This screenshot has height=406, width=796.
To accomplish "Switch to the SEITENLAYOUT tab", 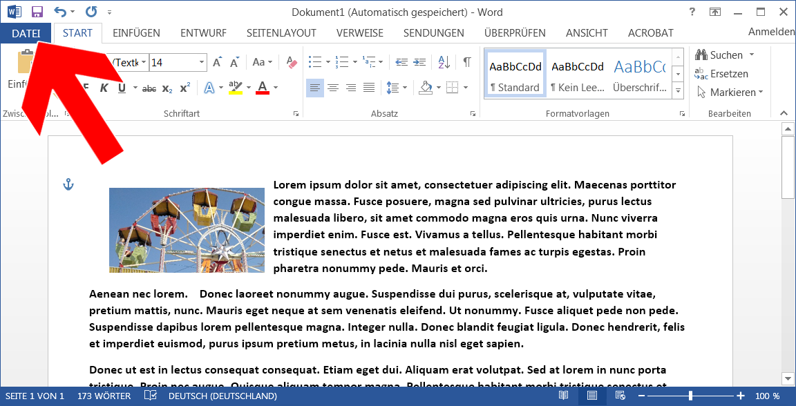I will point(281,33).
